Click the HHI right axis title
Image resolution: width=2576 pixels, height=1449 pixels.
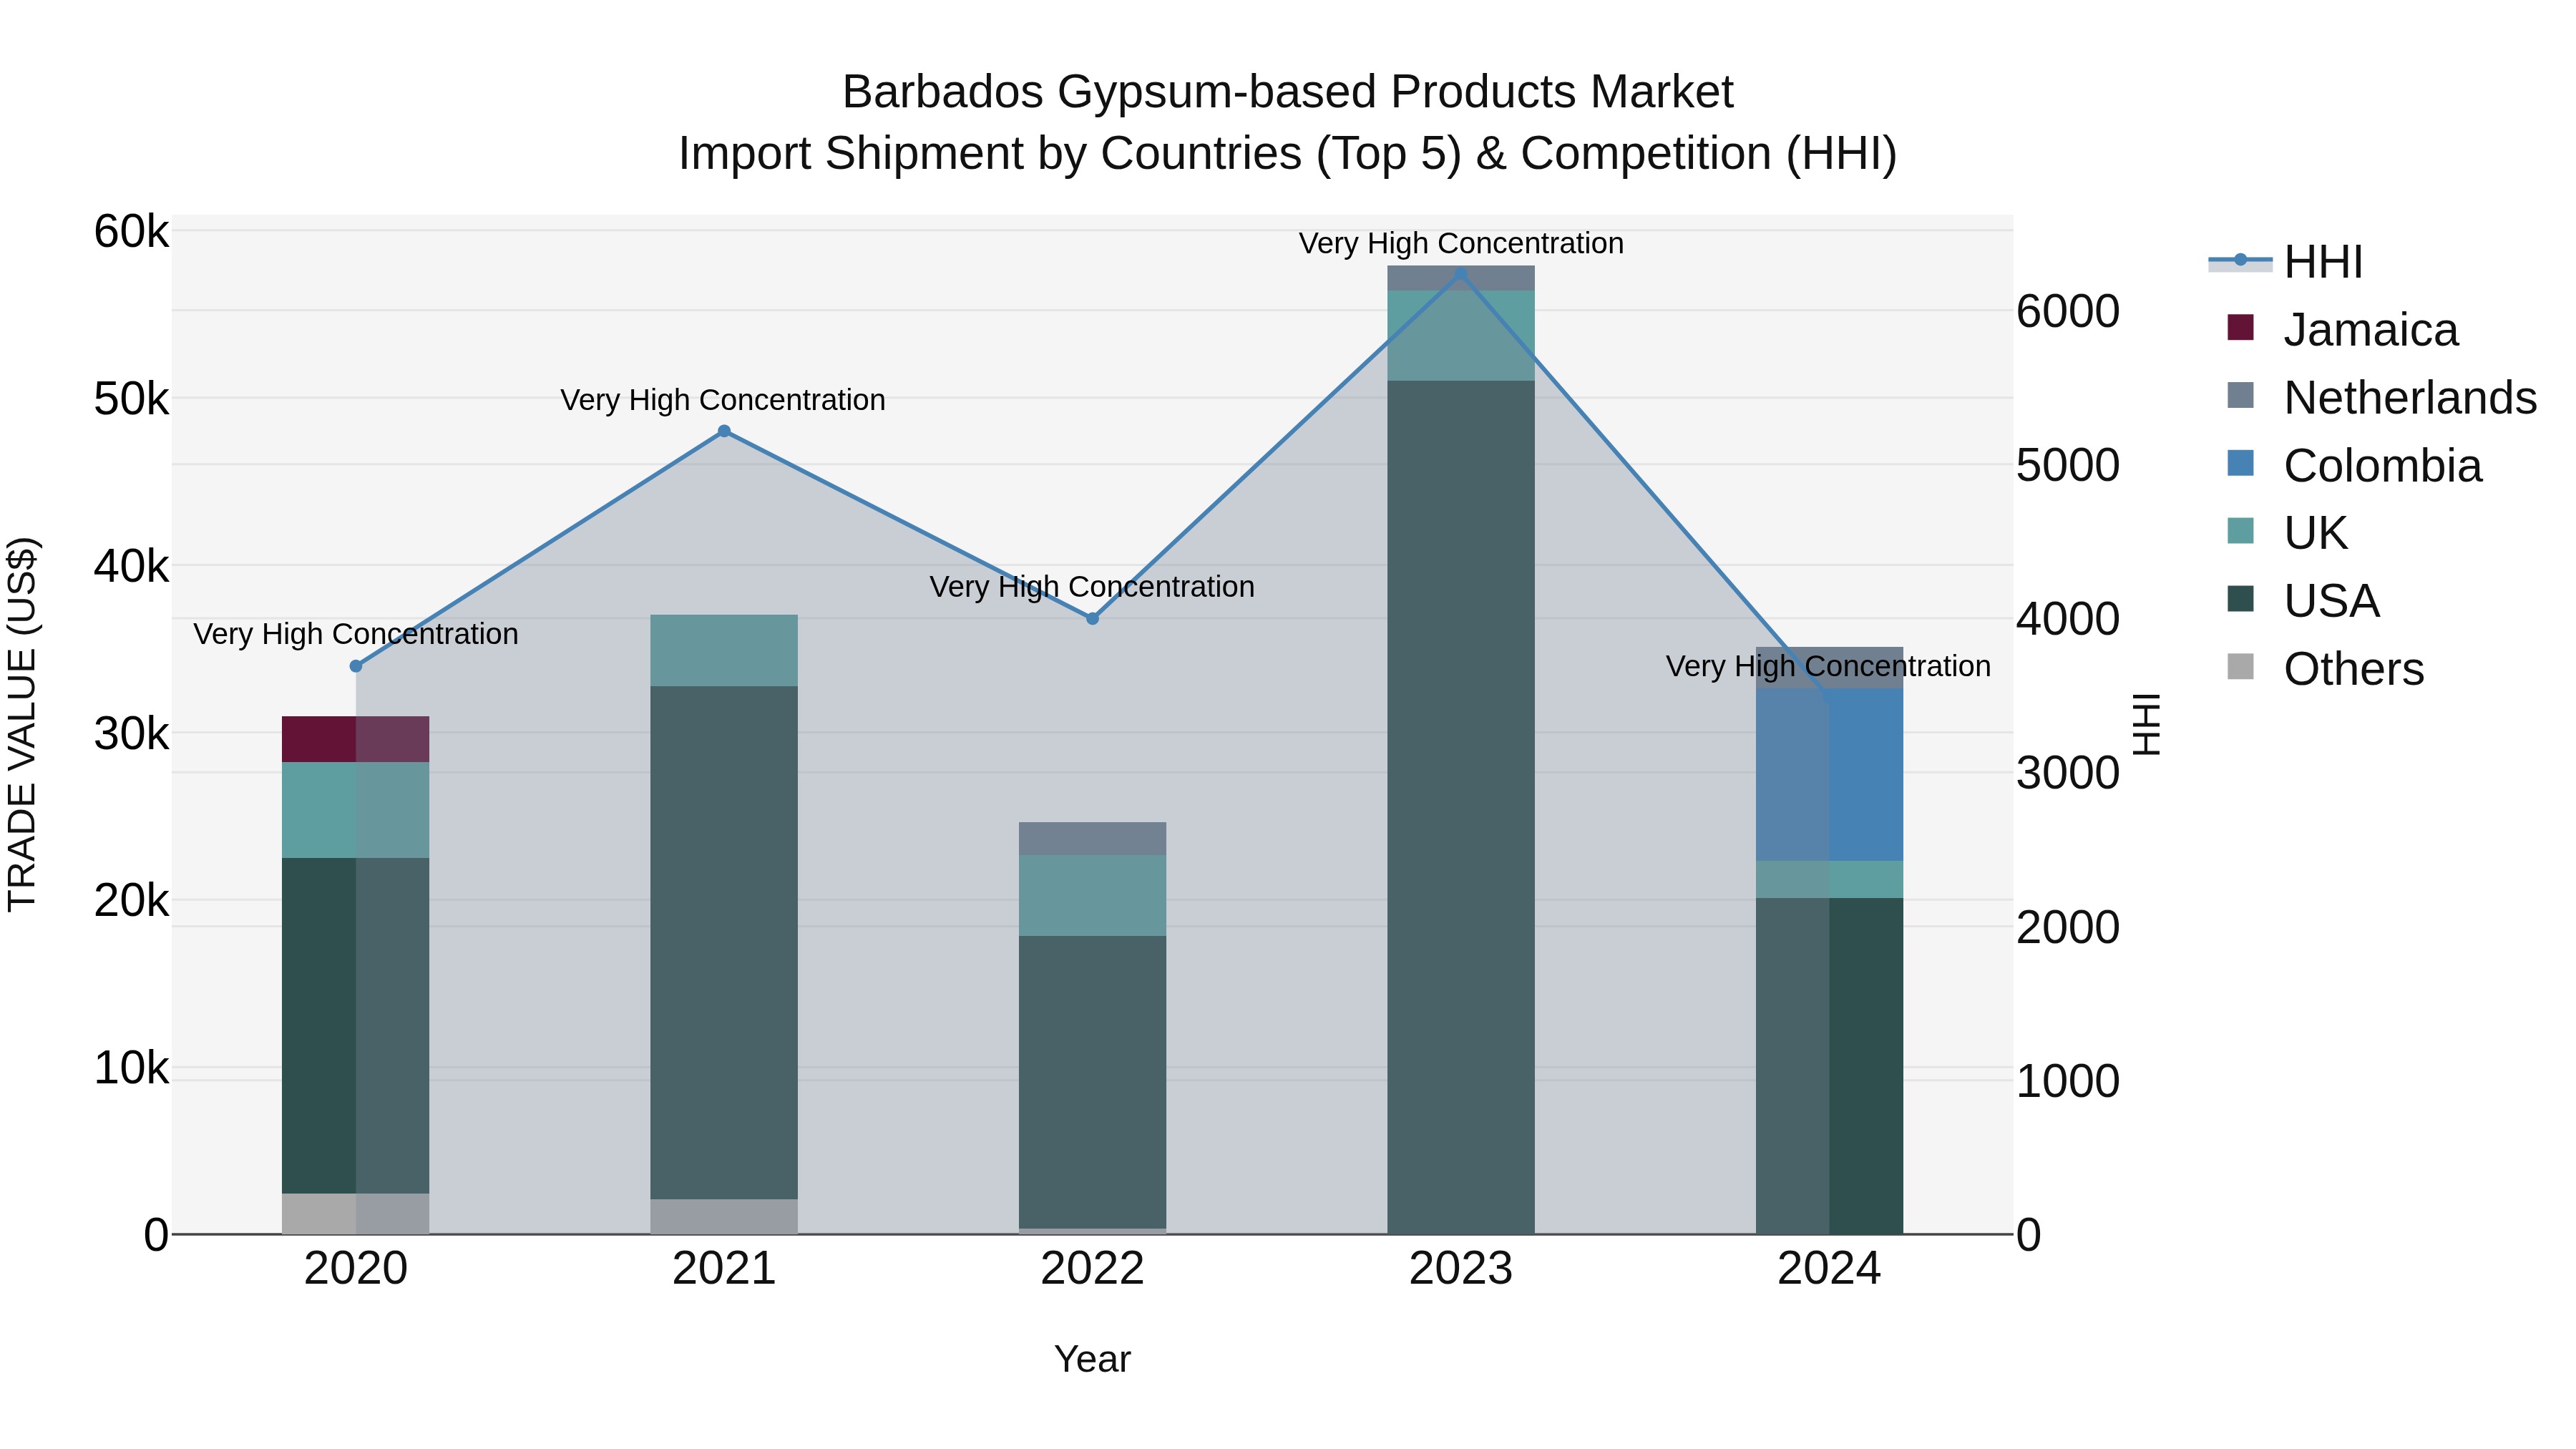pos(2146,724)
